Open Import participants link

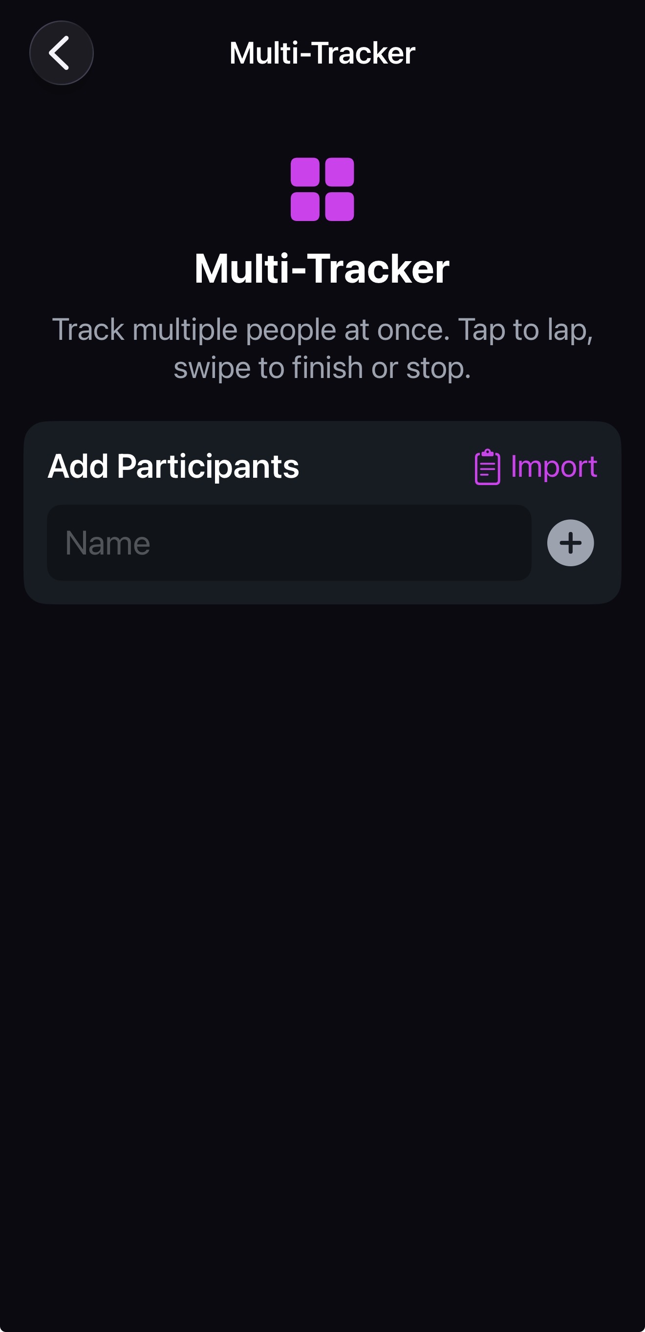536,466
